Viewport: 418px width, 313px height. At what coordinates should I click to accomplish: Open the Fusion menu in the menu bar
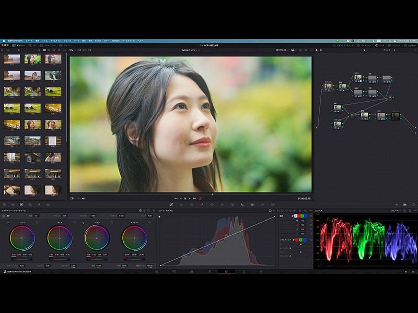click(x=98, y=40)
